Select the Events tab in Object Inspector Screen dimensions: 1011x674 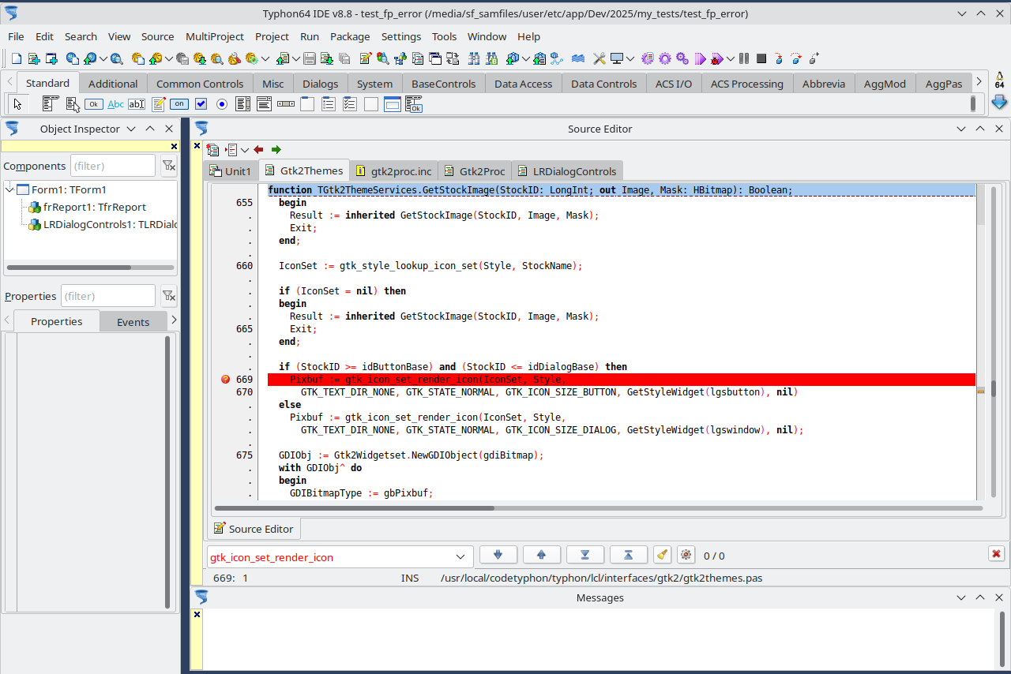pyautogui.click(x=133, y=322)
